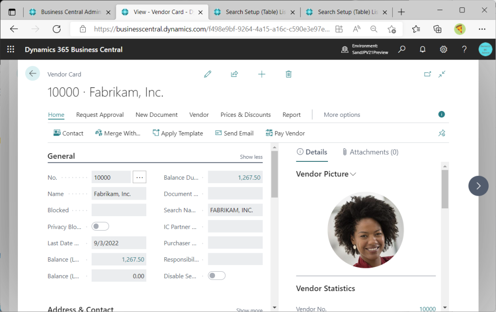Open settings gear in Business Central
Screen dimensions: 496x312
(444, 49)
